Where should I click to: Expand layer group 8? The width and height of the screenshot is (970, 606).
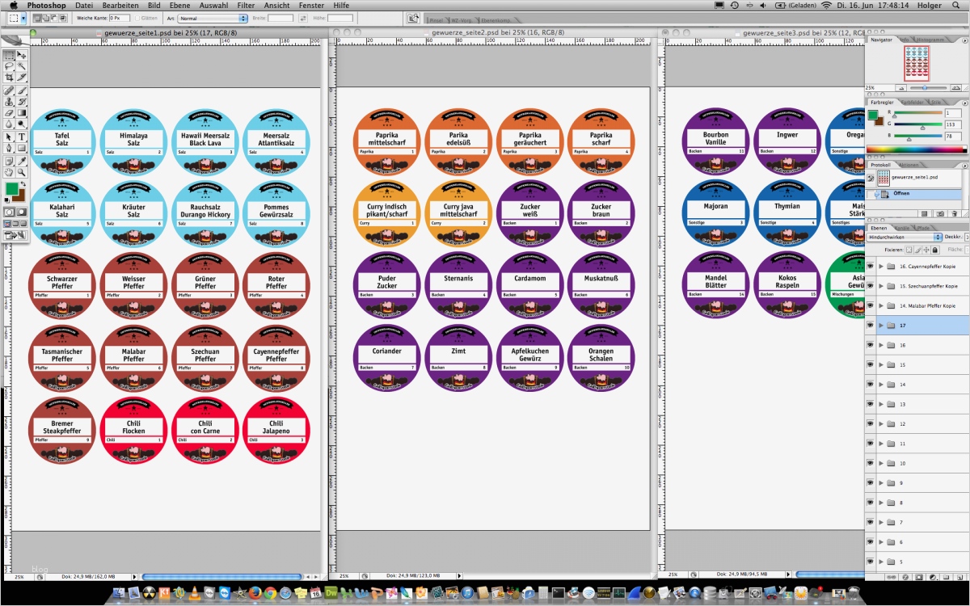click(881, 503)
